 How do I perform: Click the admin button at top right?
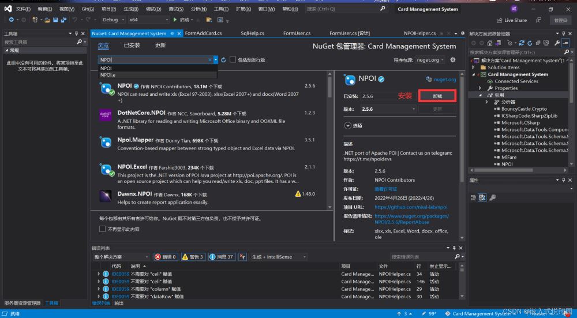[561, 20]
